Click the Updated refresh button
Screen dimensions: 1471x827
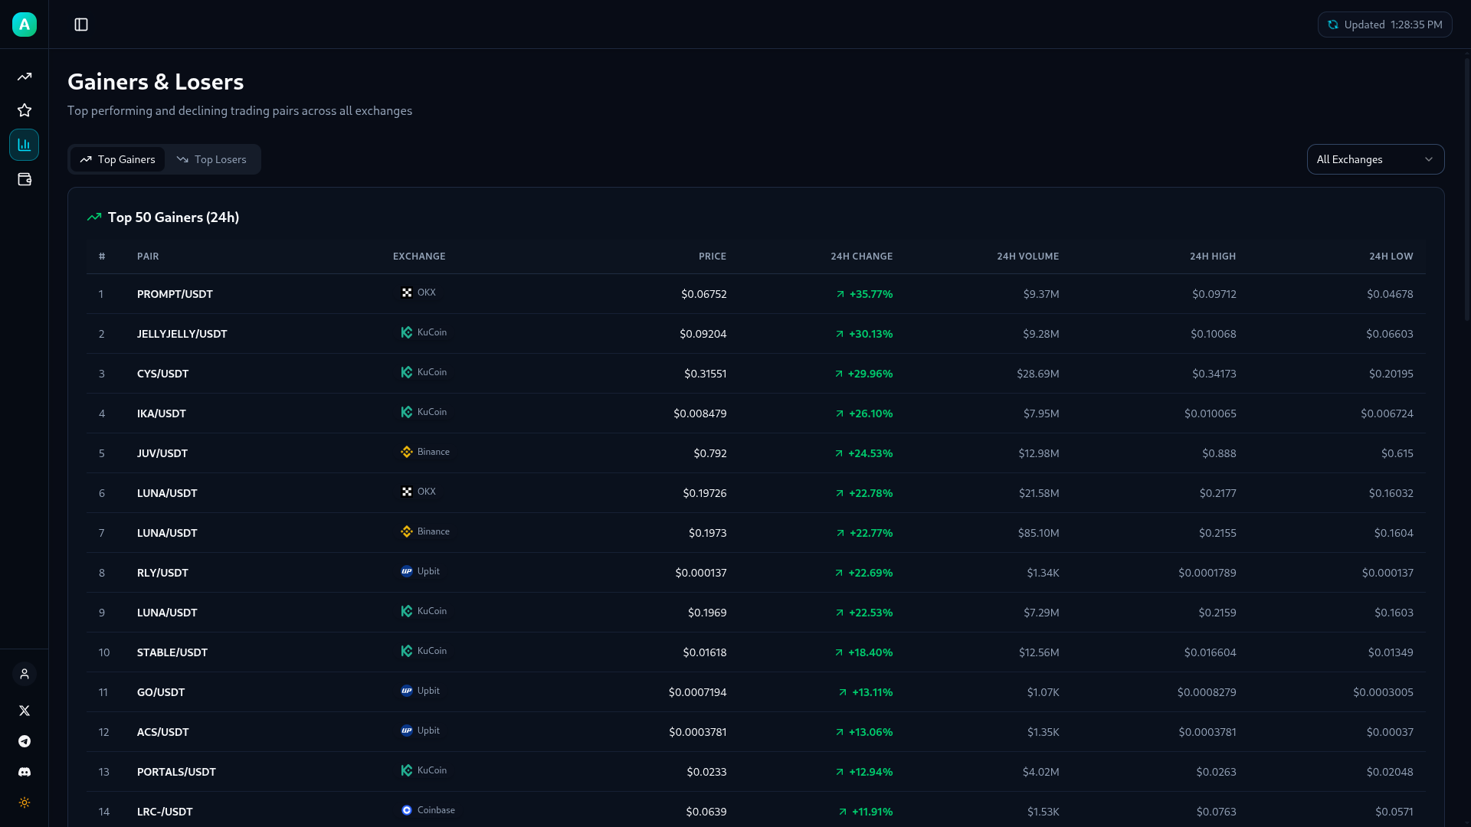pos(1384,25)
